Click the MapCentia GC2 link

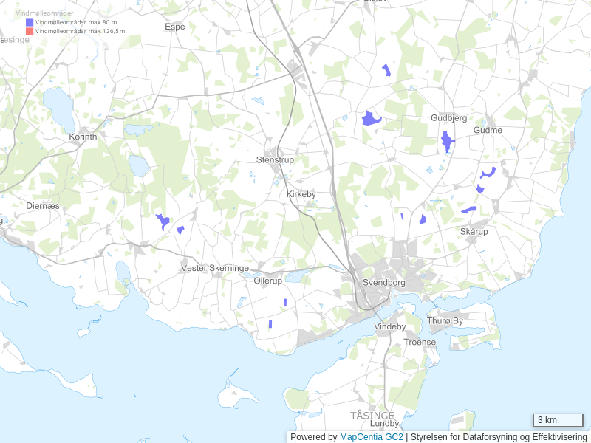[x=371, y=437]
